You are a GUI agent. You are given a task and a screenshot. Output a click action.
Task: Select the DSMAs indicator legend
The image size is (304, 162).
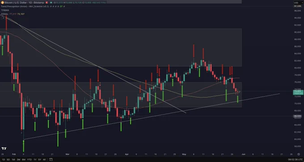coord(4,14)
